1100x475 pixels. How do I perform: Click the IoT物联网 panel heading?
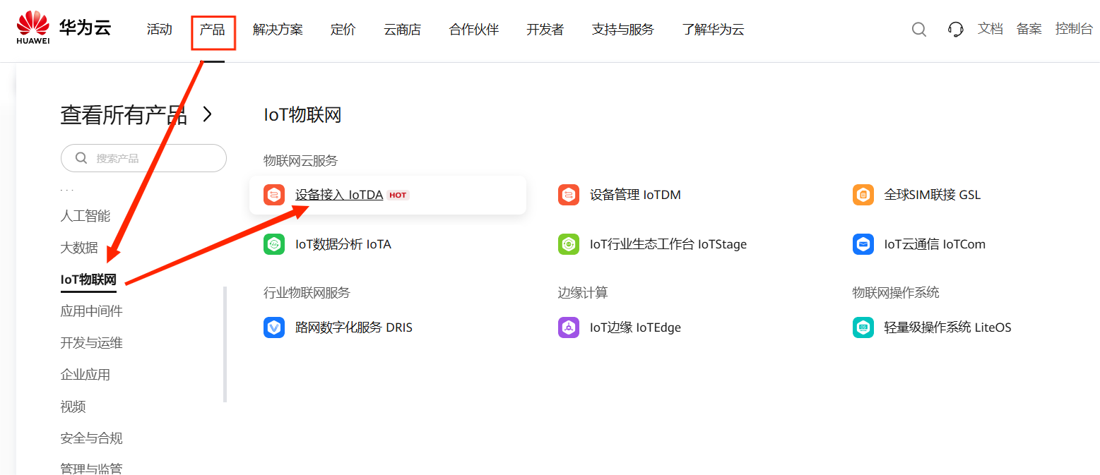click(302, 115)
